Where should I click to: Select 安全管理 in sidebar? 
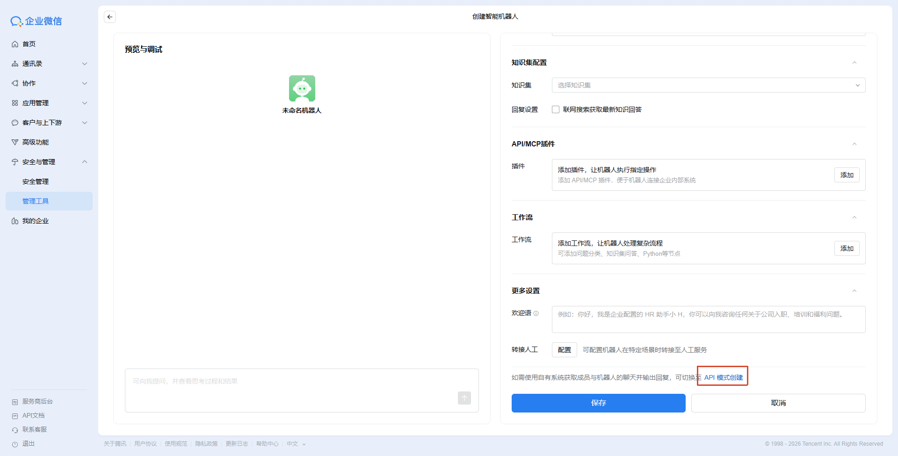pos(36,181)
